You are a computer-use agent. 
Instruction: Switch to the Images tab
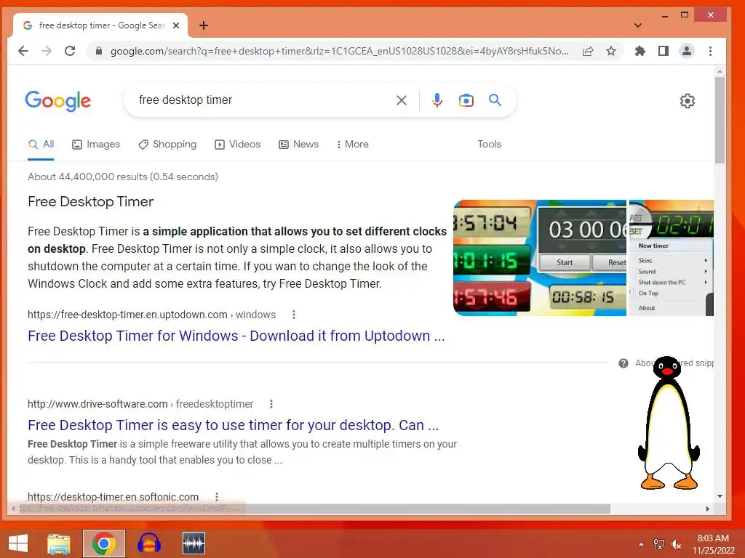point(96,145)
